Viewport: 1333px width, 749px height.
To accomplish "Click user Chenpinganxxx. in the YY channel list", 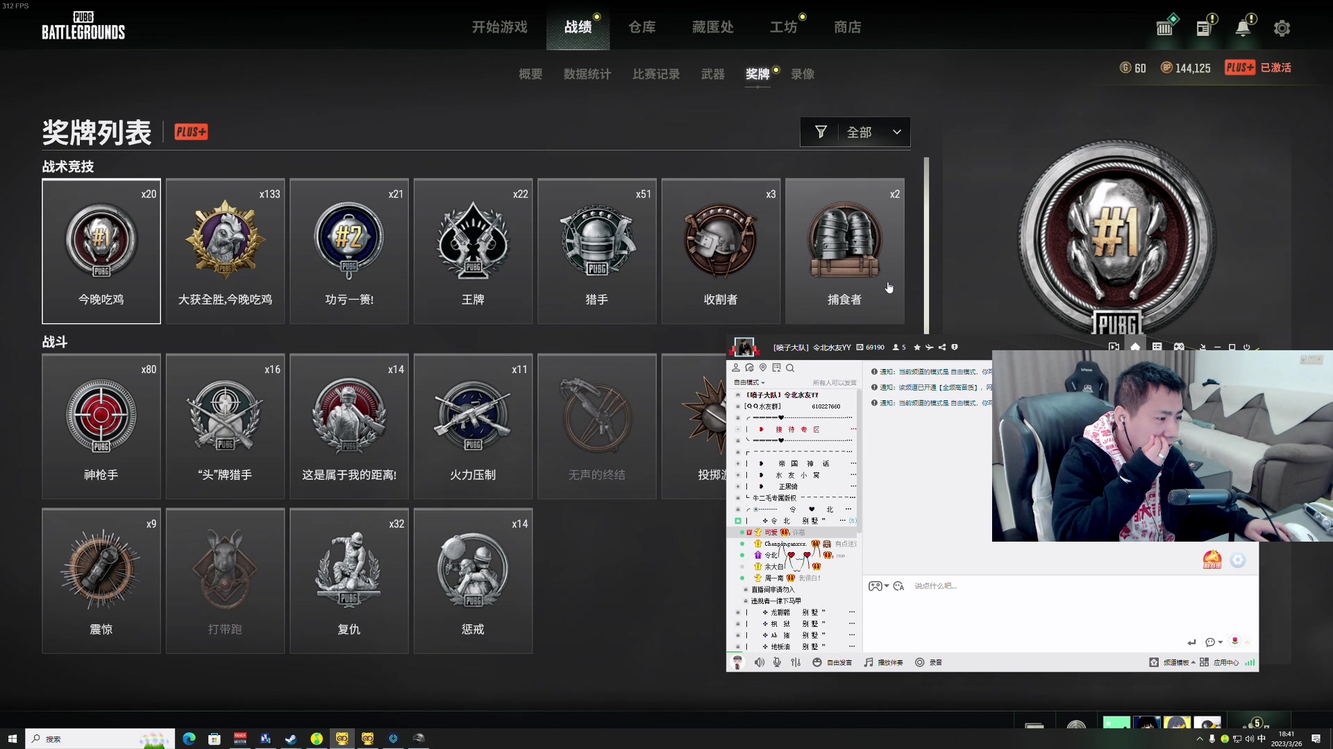I will point(785,544).
